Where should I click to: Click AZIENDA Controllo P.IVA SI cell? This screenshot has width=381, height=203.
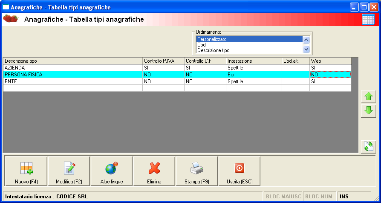(x=163, y=68)
